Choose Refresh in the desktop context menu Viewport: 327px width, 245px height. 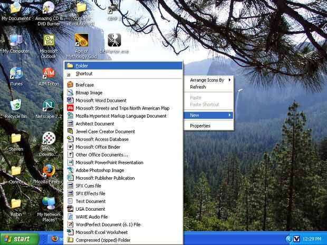coord(208,87)
